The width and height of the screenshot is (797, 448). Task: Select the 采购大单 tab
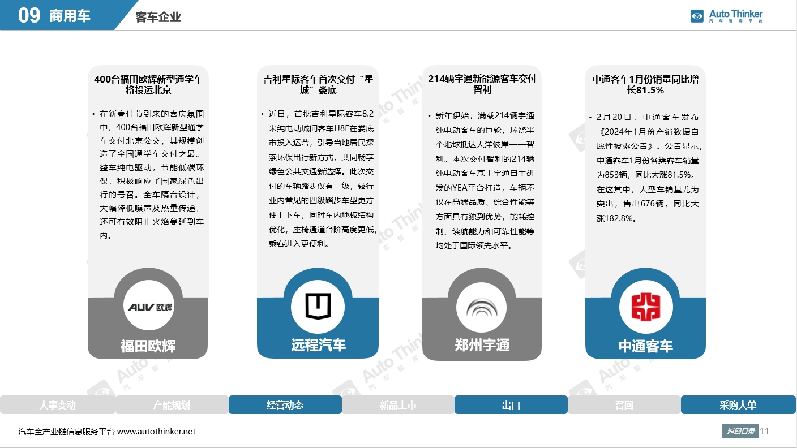tap(738, 405)
